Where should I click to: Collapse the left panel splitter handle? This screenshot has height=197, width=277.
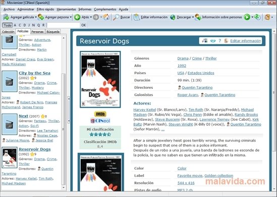[69, 110]
